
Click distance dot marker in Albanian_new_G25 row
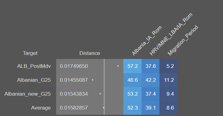pyautogui.click(x=100, y=94)
